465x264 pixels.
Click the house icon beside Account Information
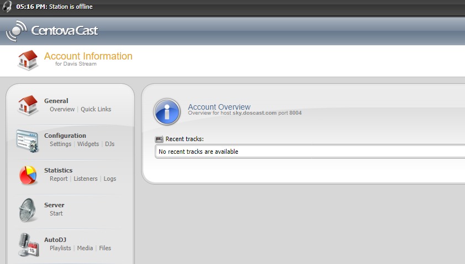(28, 60)
